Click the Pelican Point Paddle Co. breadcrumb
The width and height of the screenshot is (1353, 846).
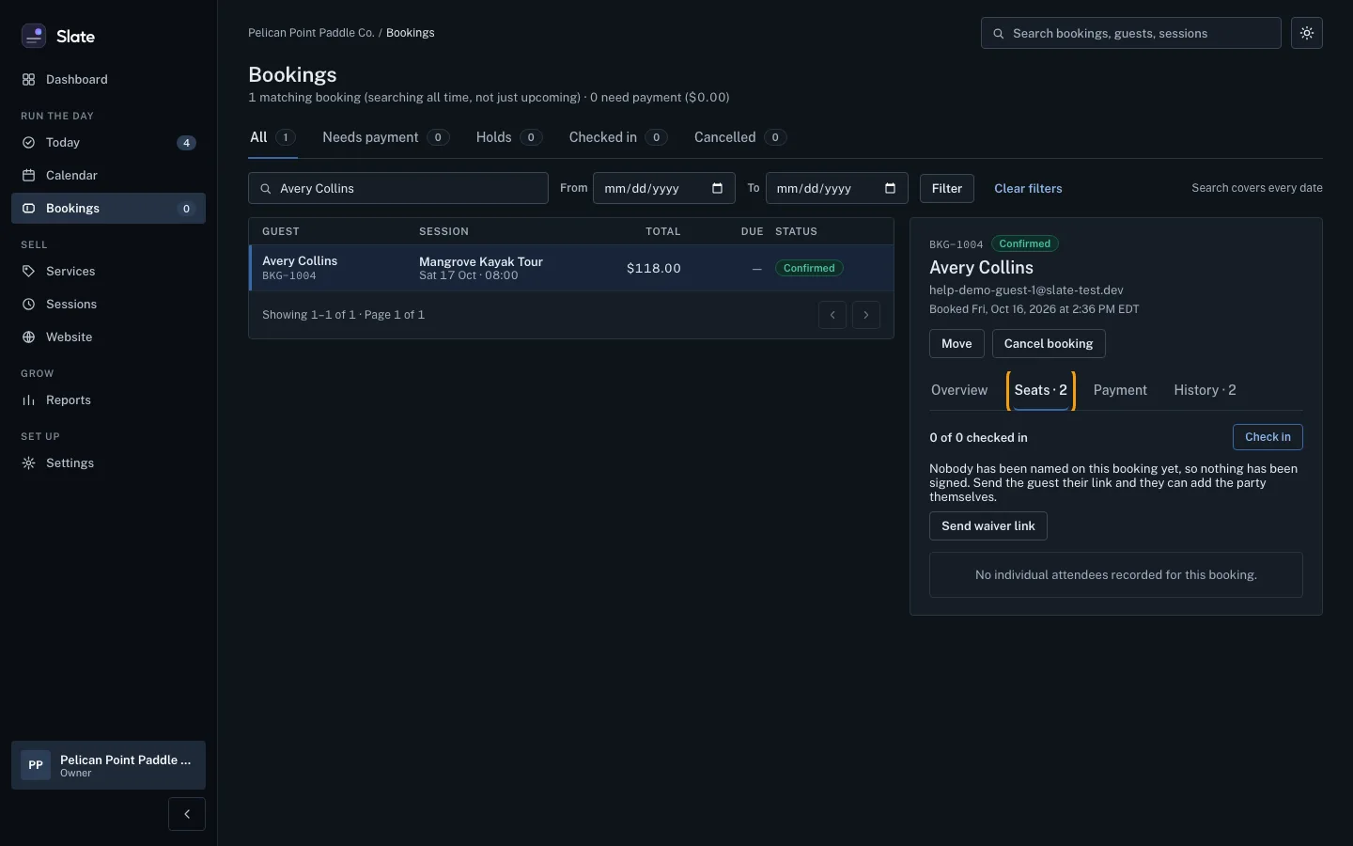(x=311, y=33)
